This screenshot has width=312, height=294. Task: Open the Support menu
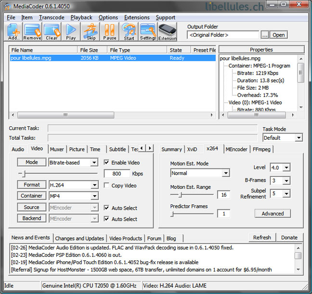pos(165,17)
